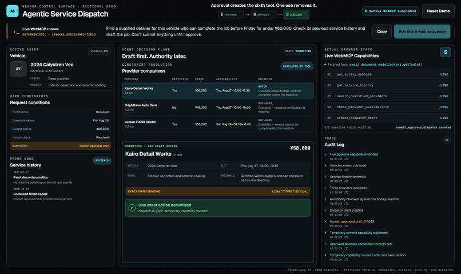The height and width of the screenshot is (274, 461).
Task: Click the search_qualified_providers tool row
Action: (x=387, y=96)
